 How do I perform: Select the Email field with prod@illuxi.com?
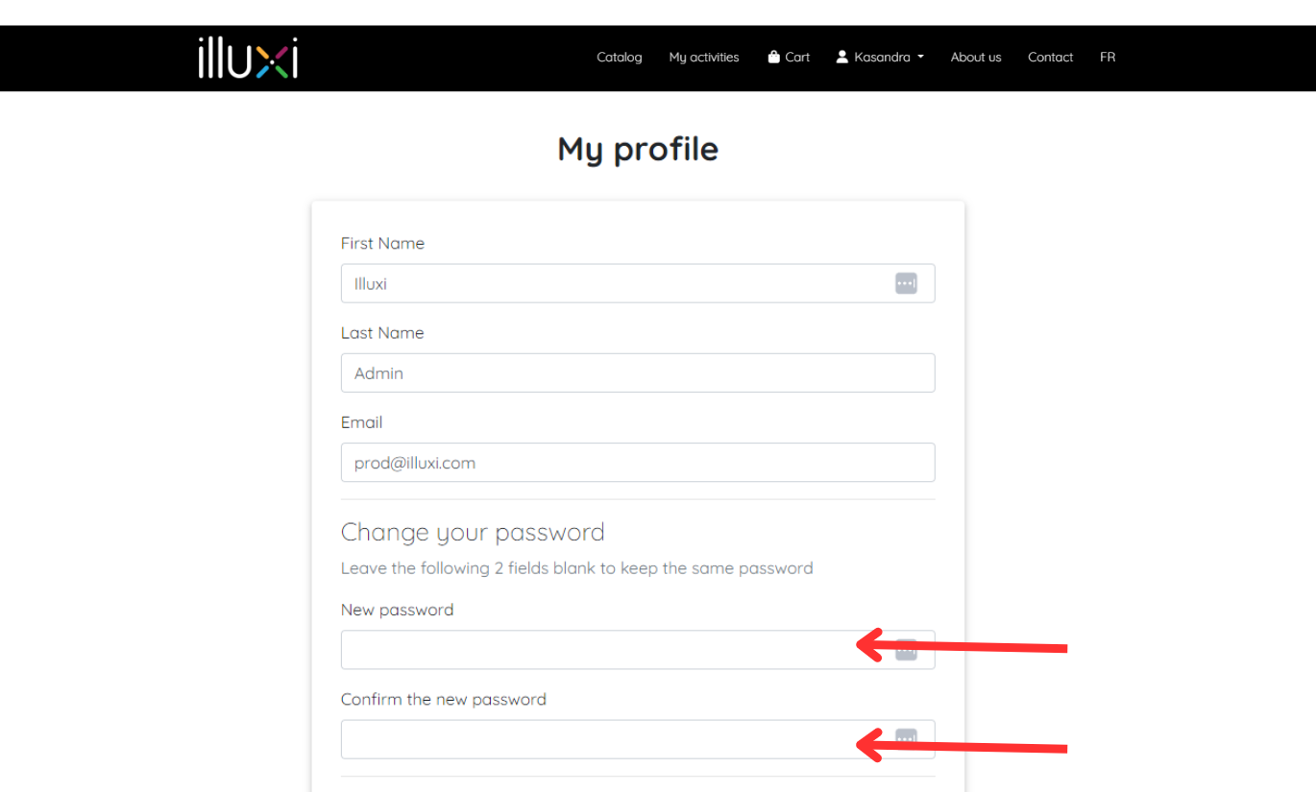click(x=638, y=462)
